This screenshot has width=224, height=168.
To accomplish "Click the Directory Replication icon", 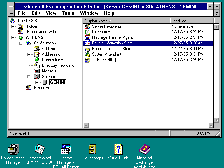I will [x=37, y=65].
